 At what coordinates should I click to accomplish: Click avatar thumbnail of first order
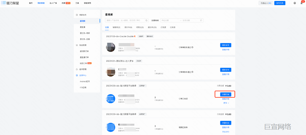(x=111, y=48)
